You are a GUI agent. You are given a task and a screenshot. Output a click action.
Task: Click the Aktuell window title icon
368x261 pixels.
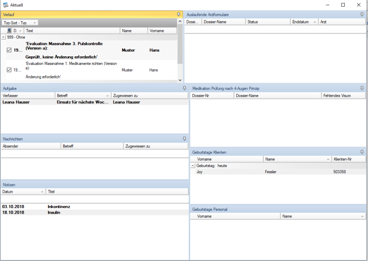(6, 5)
